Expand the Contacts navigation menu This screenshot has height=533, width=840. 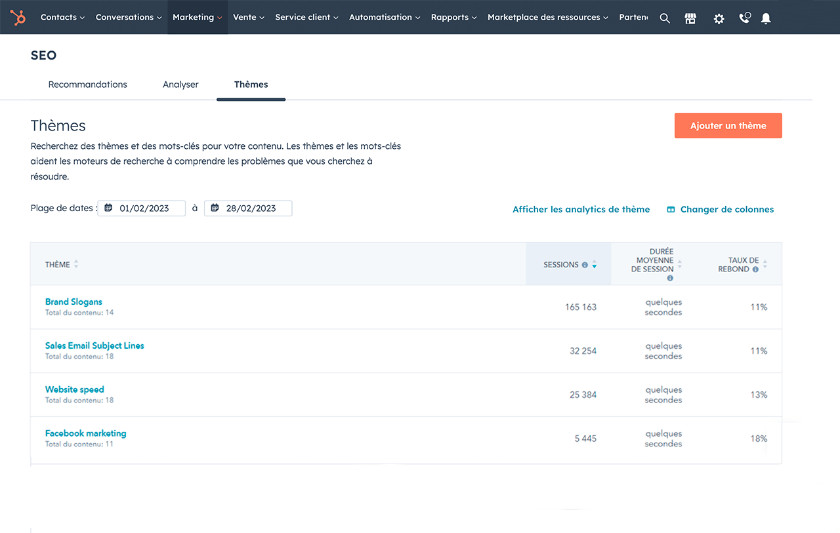(x=62, y=18)
